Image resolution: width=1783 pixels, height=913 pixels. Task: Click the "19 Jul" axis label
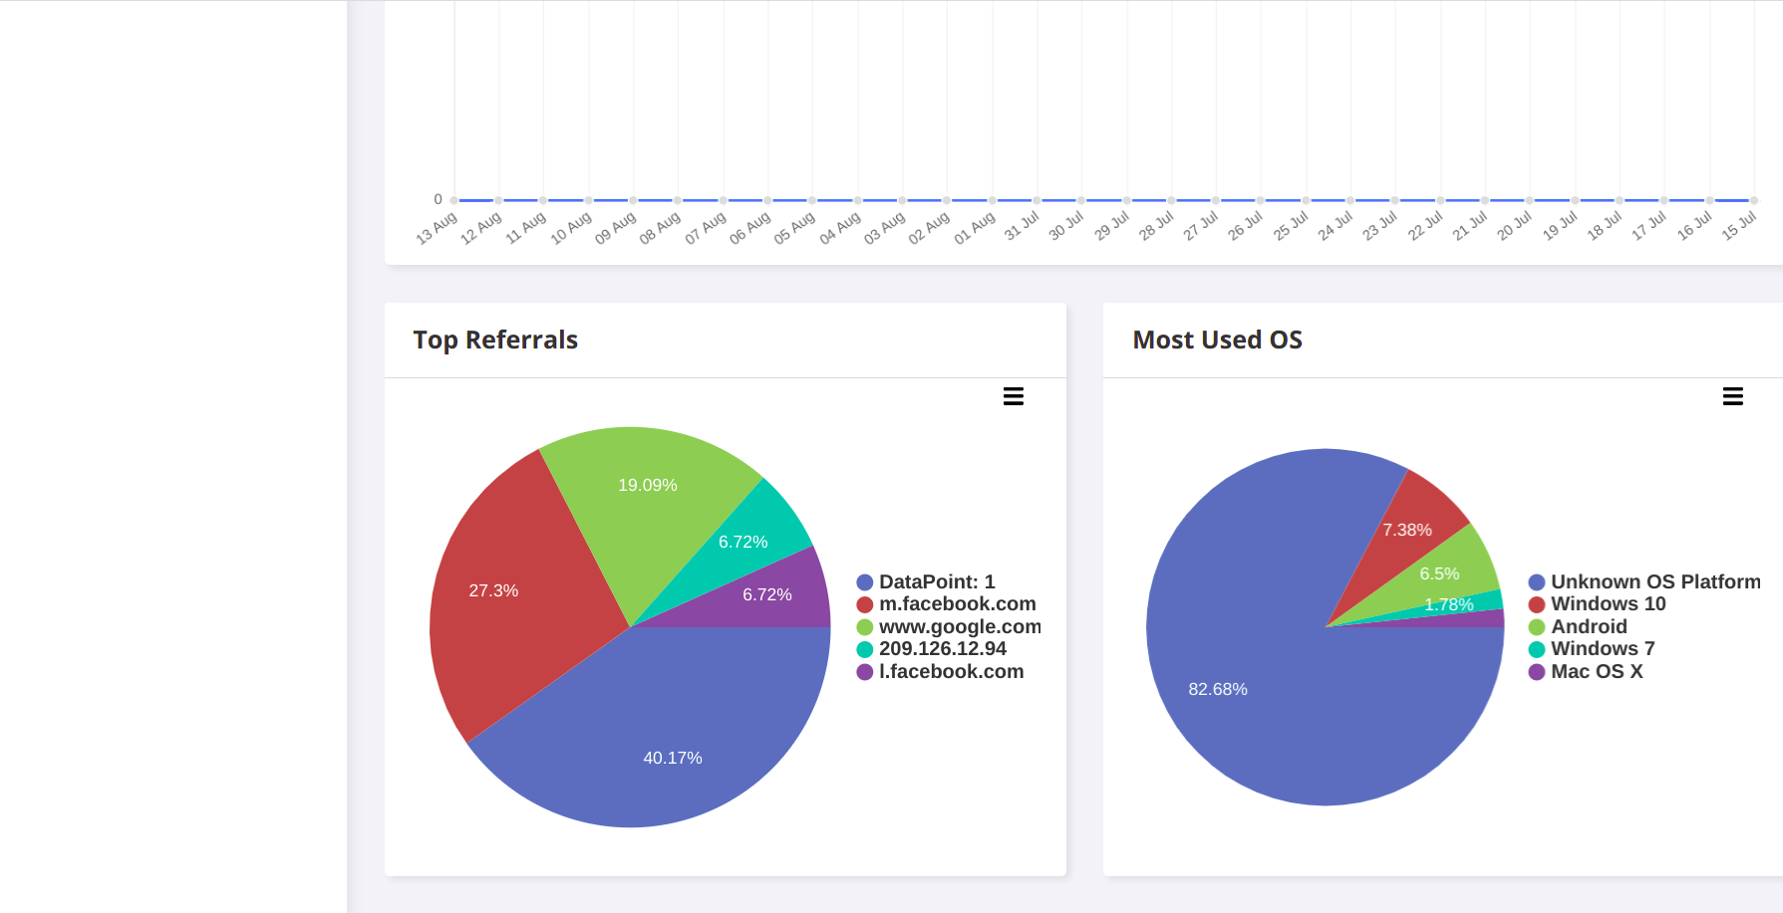1560,226
